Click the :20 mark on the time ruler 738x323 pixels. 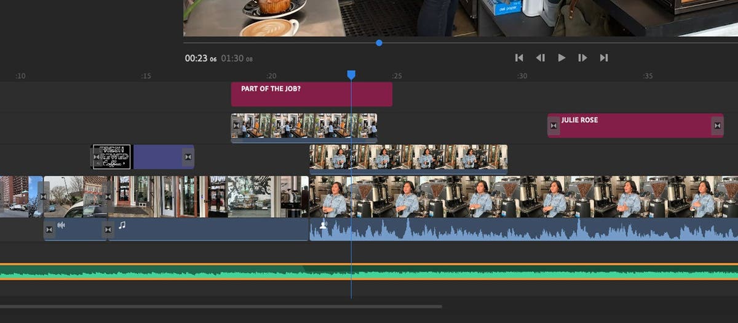pos(271,76)
